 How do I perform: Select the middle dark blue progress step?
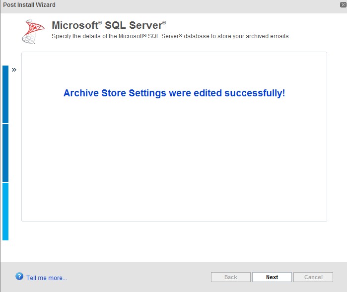[5, 153]
